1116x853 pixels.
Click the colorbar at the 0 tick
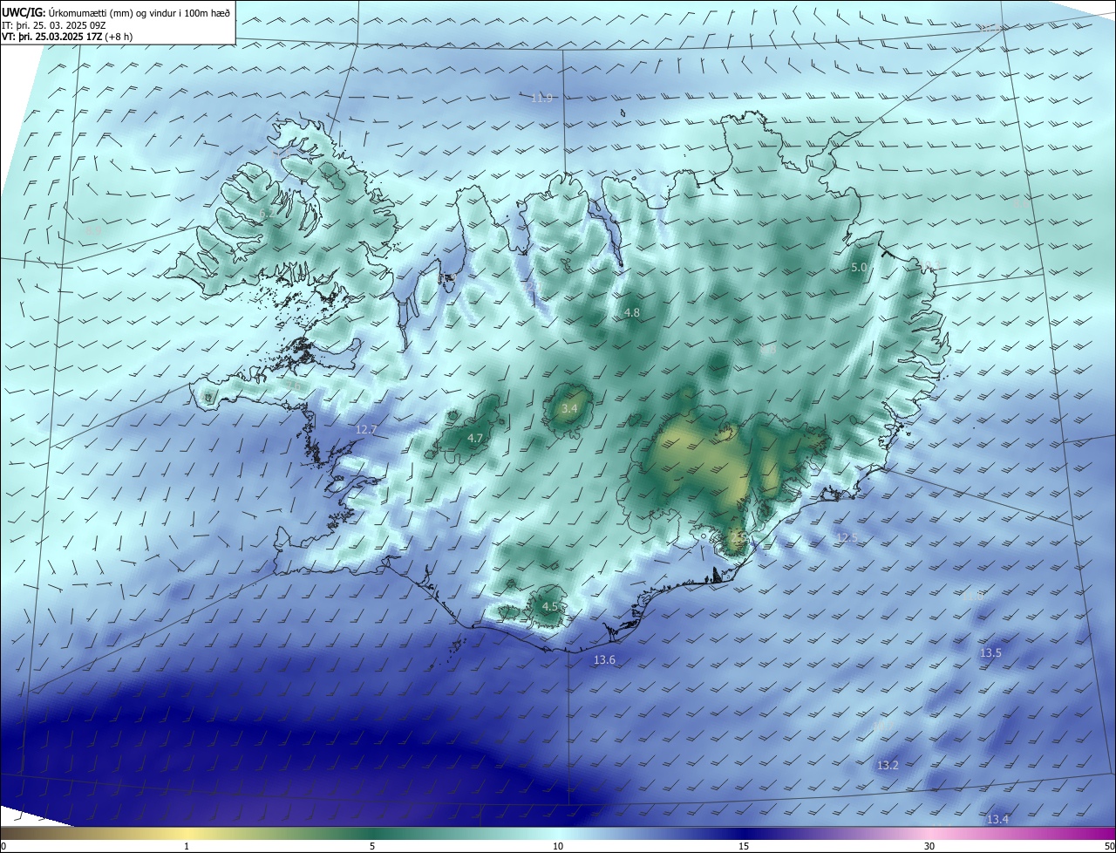click(3, 846)
